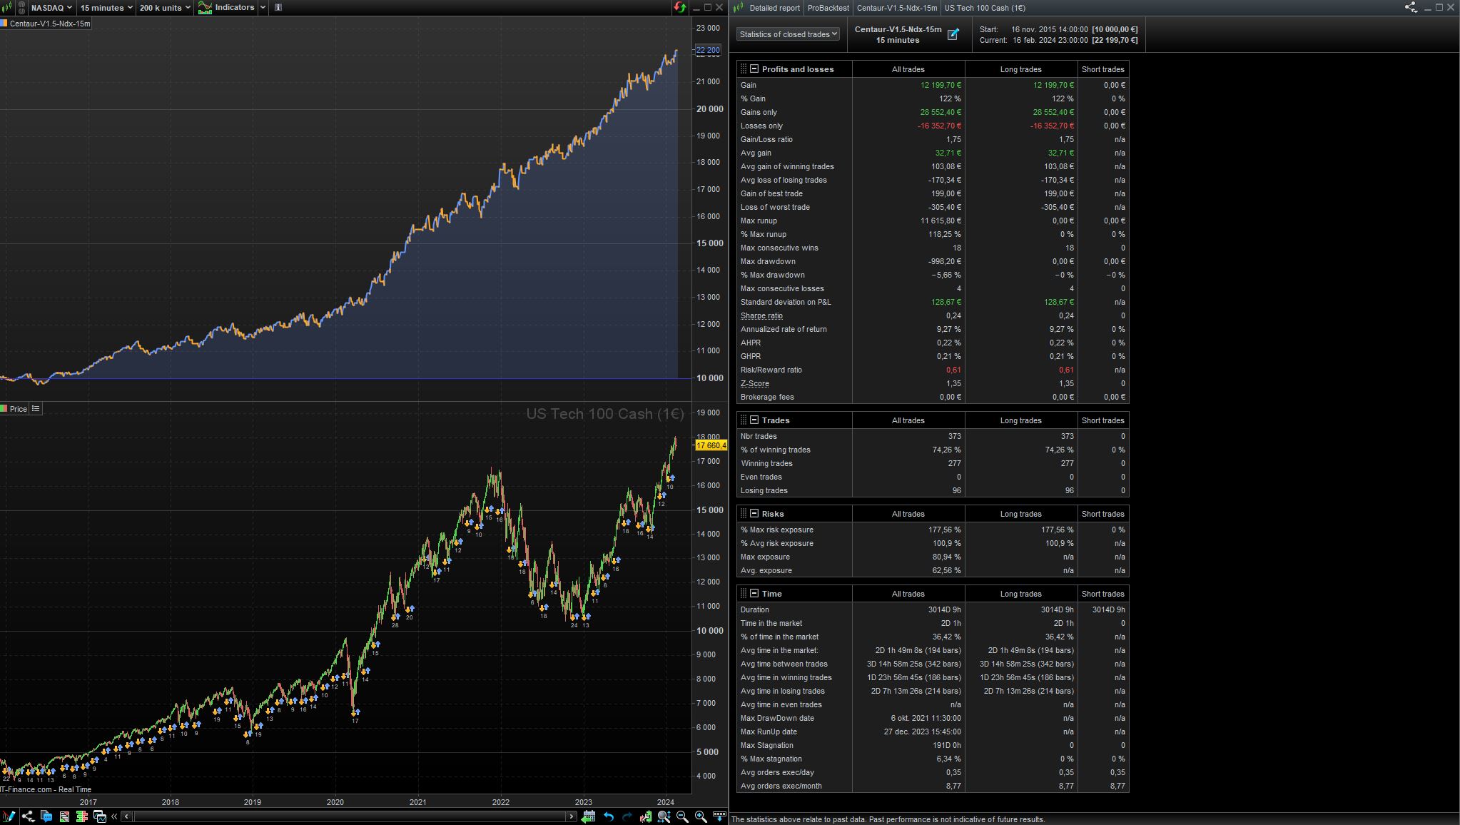Undo last action with the blue arrow
1460x825 pixels.
609,816
